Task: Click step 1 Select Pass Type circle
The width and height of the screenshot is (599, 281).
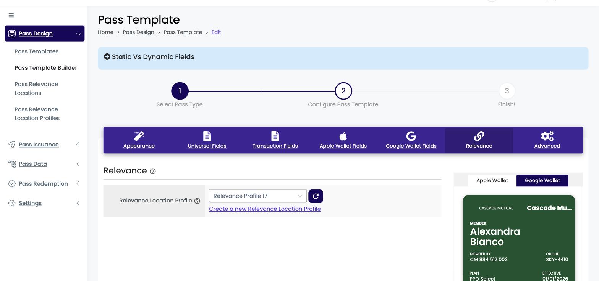Action: (180, 91)
